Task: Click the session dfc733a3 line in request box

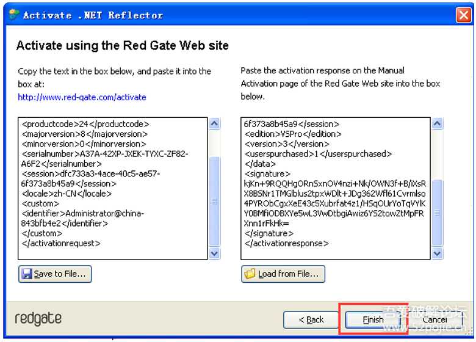Action: click(x=90, y=178)
